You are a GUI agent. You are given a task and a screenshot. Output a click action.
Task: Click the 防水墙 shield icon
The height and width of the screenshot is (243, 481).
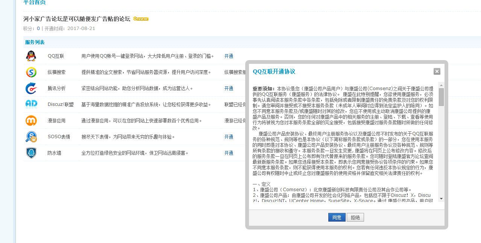click(31, 153)
